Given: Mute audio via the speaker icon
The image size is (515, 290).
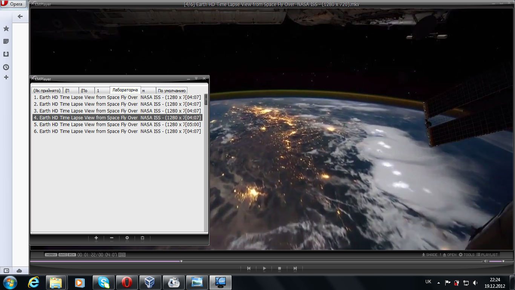Looking at the screenshot, I should tap(486, 261).
